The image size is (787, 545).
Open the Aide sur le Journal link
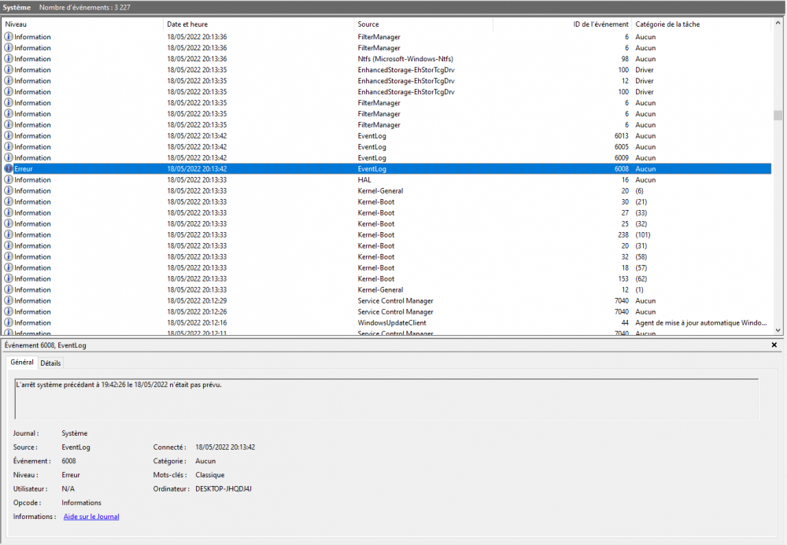(91, 517)
